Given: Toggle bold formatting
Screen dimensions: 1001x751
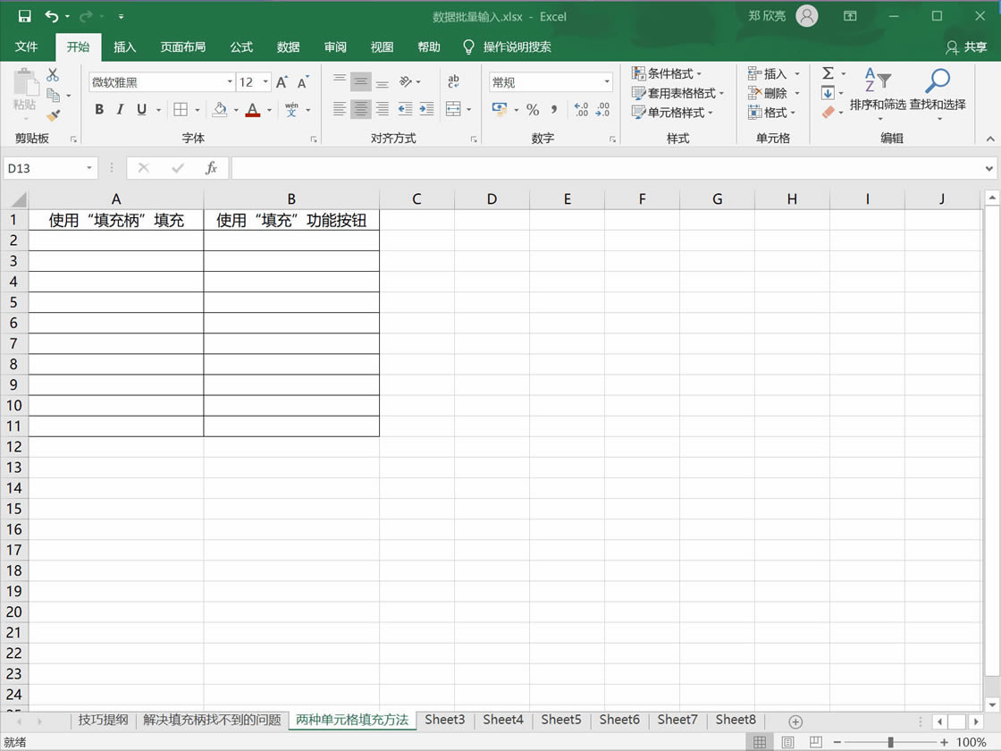Looking at the screenshot, I should (99, 109).
